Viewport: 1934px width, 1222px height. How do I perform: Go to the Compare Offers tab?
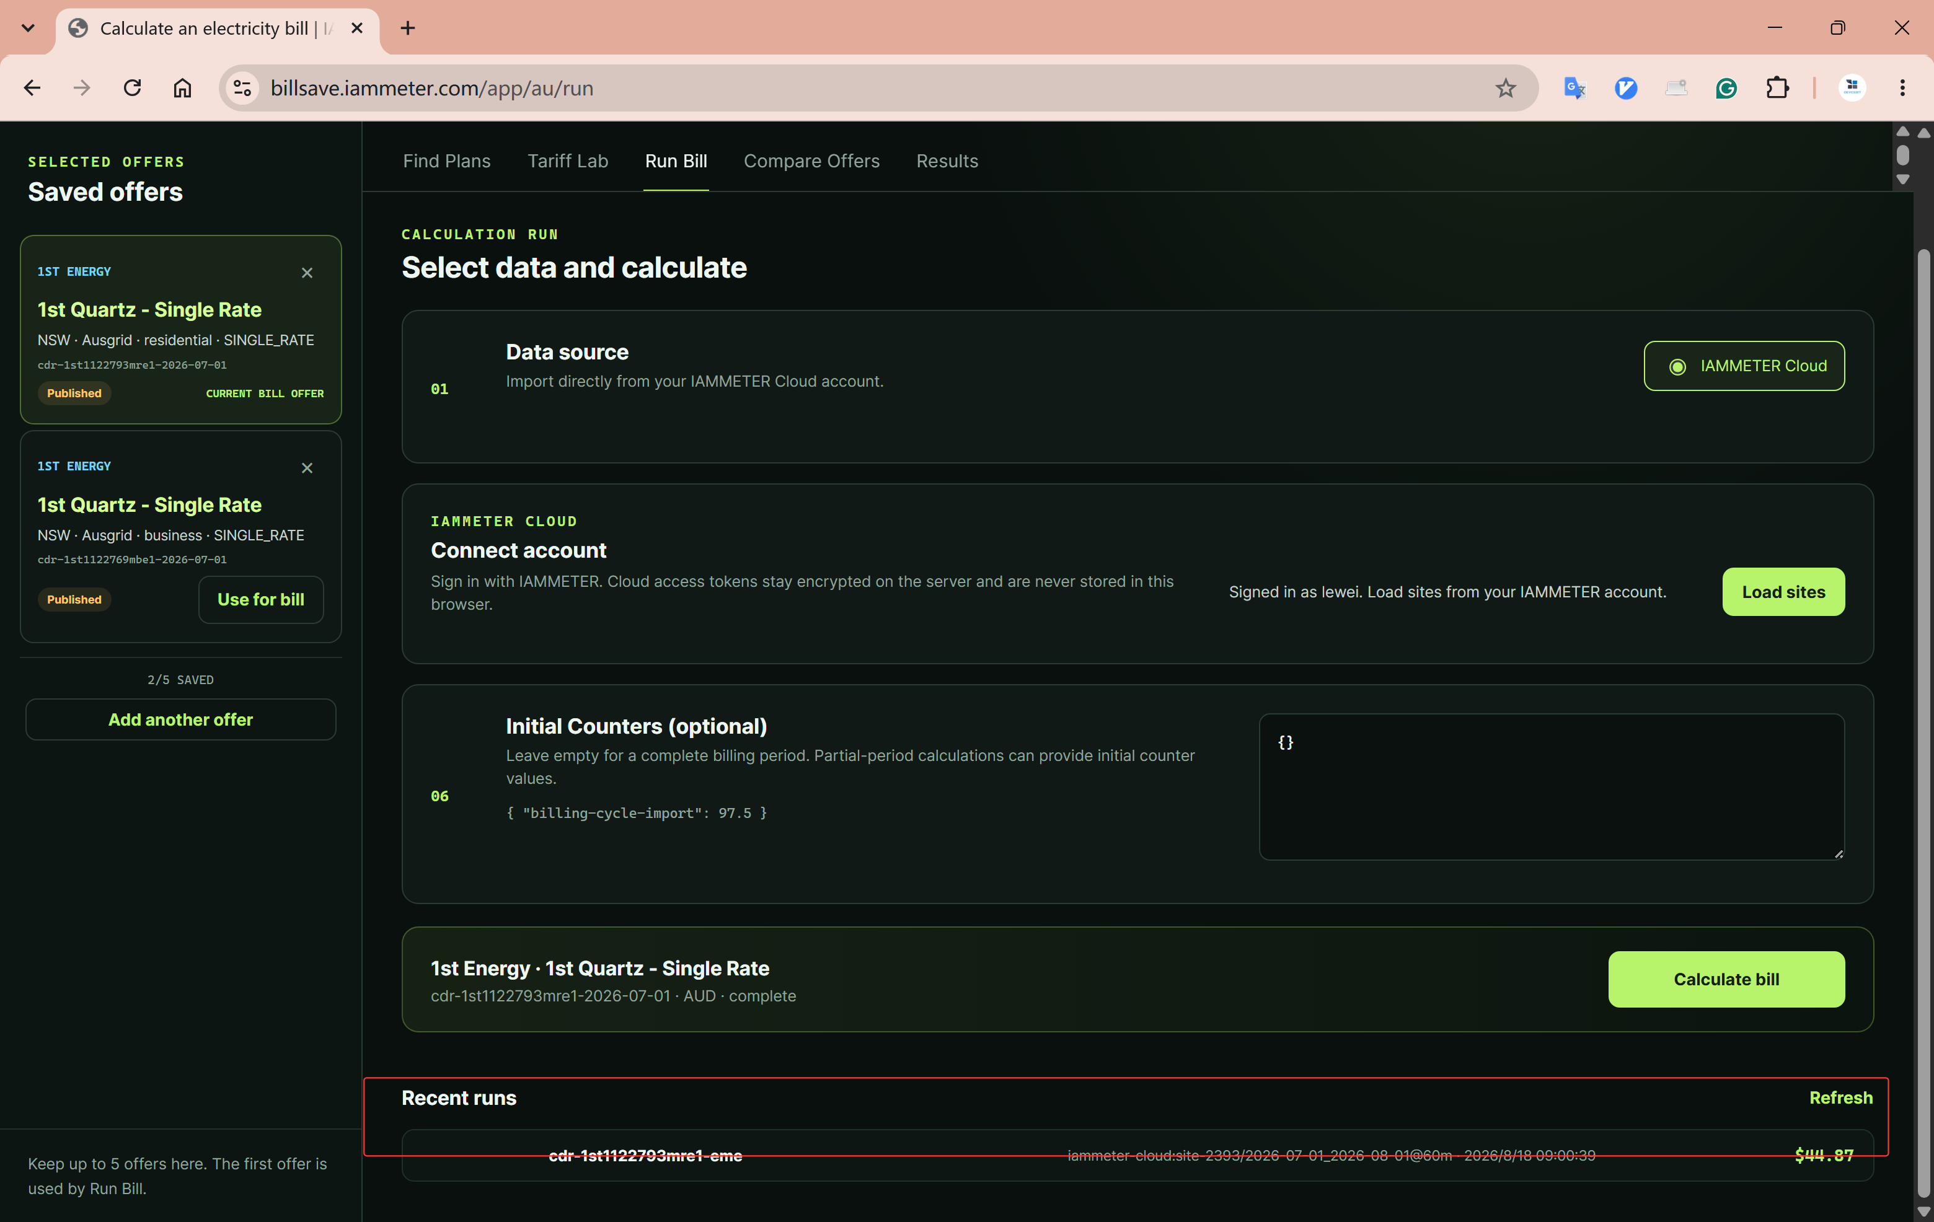811,161
